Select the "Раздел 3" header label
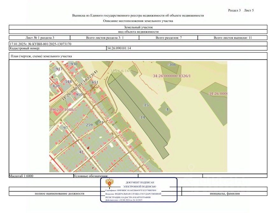276x213 pixels. 234,10
